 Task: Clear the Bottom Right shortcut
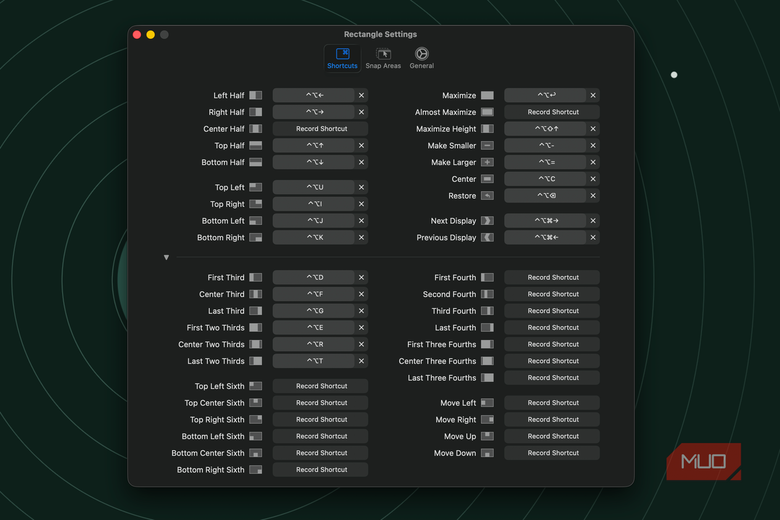tap(362, 237)
